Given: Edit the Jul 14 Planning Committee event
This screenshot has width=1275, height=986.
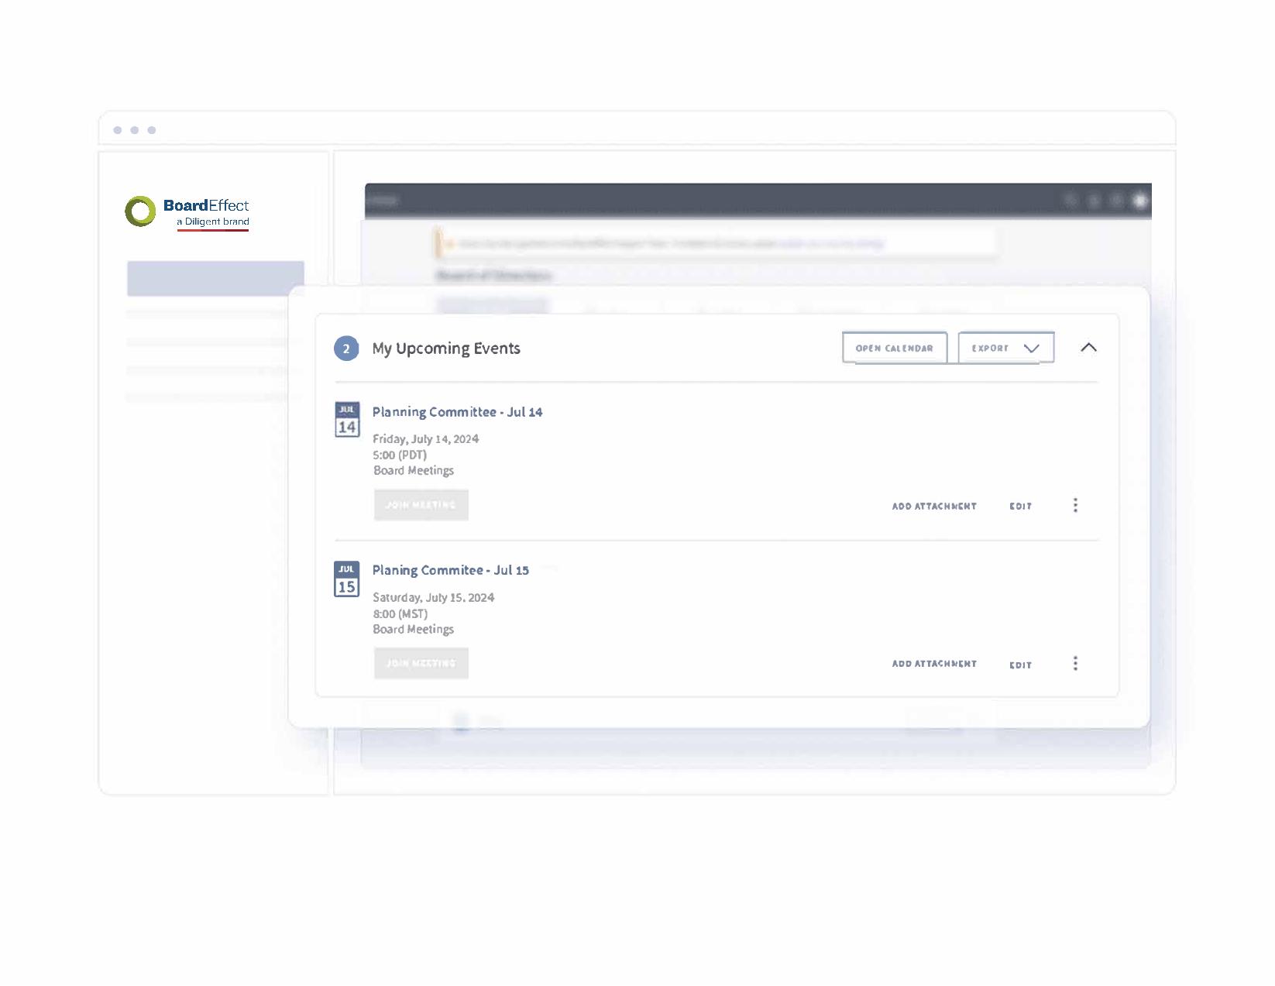Looking at the screenshot, I should click(x=1020, y=506).
